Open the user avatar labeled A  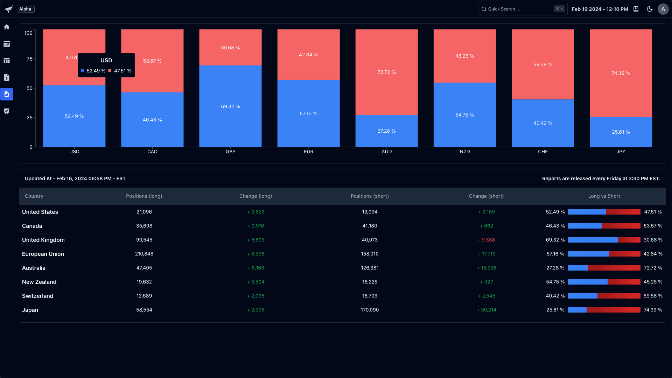[x=663, y=9]
